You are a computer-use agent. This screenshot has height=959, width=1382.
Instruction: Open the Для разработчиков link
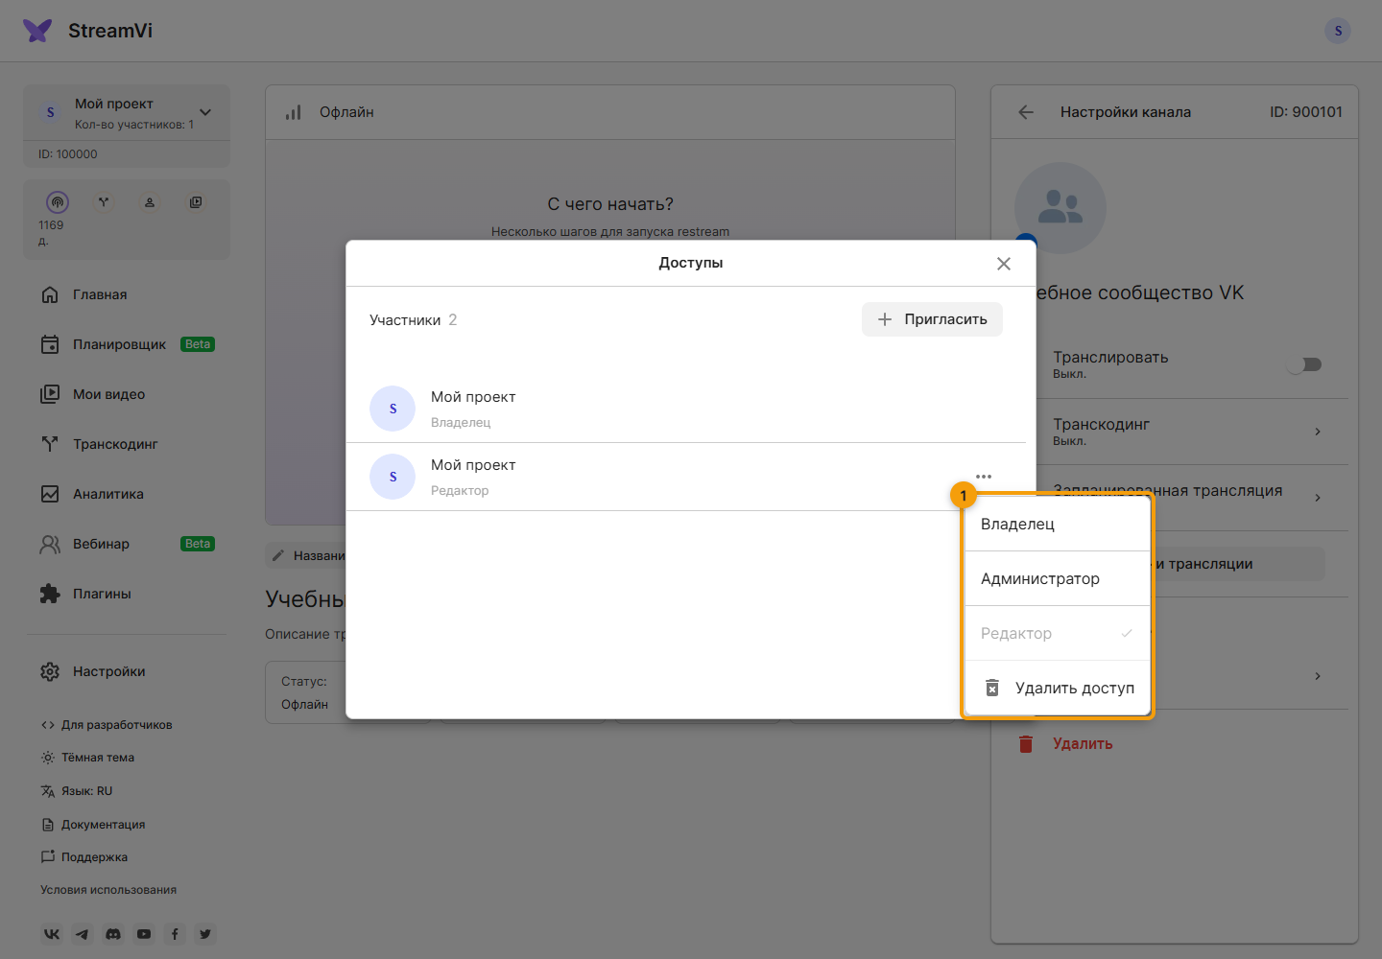pyautogui.click(x=107, y=725)
